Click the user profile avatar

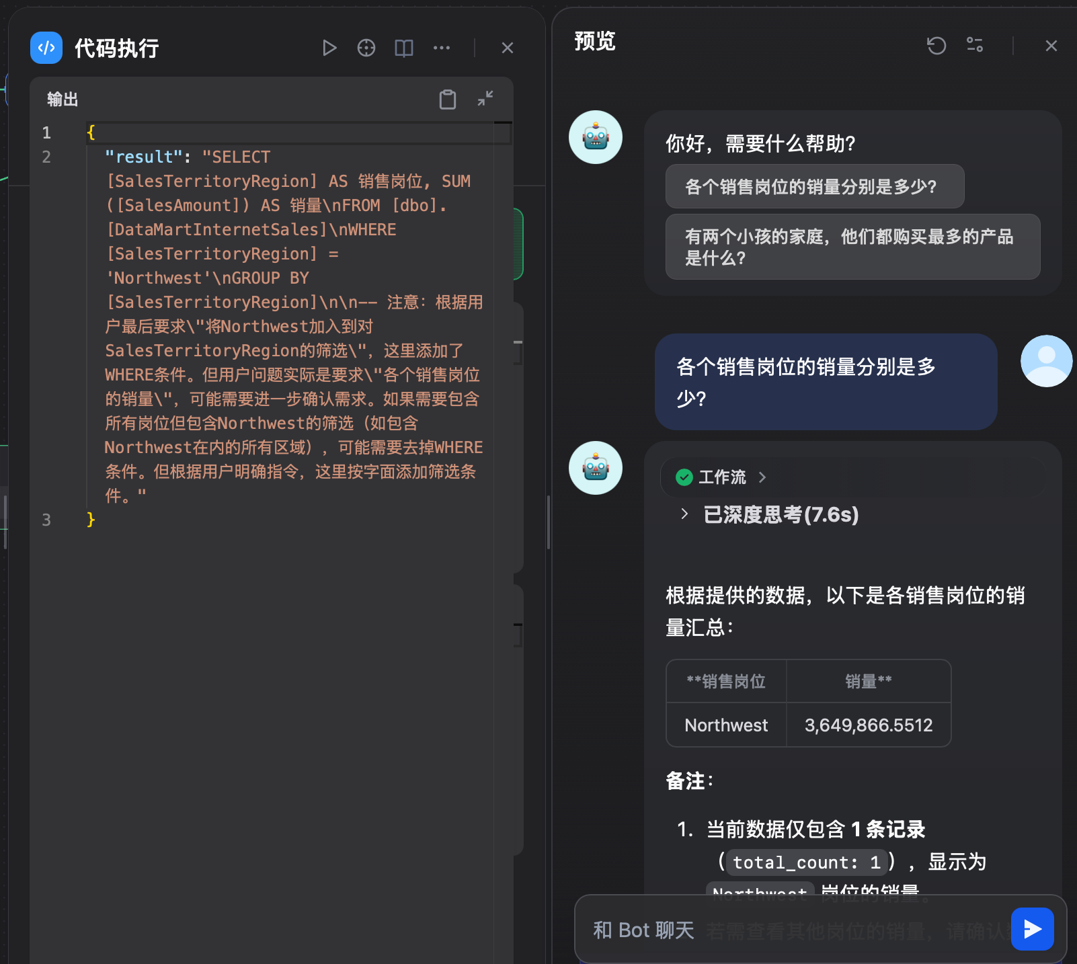pos(1045,361)
